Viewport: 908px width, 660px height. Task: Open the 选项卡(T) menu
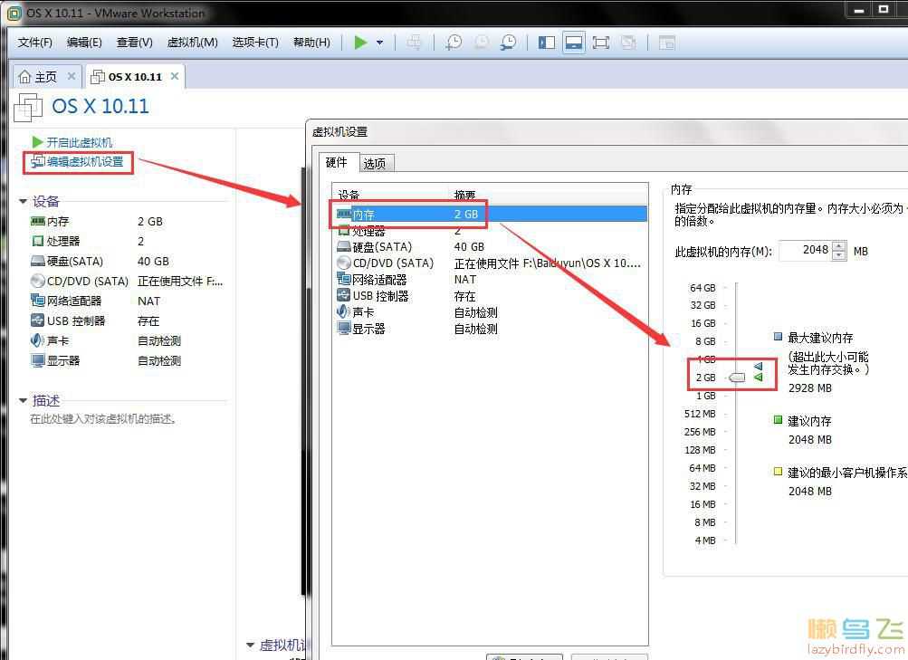pos(255,43)
